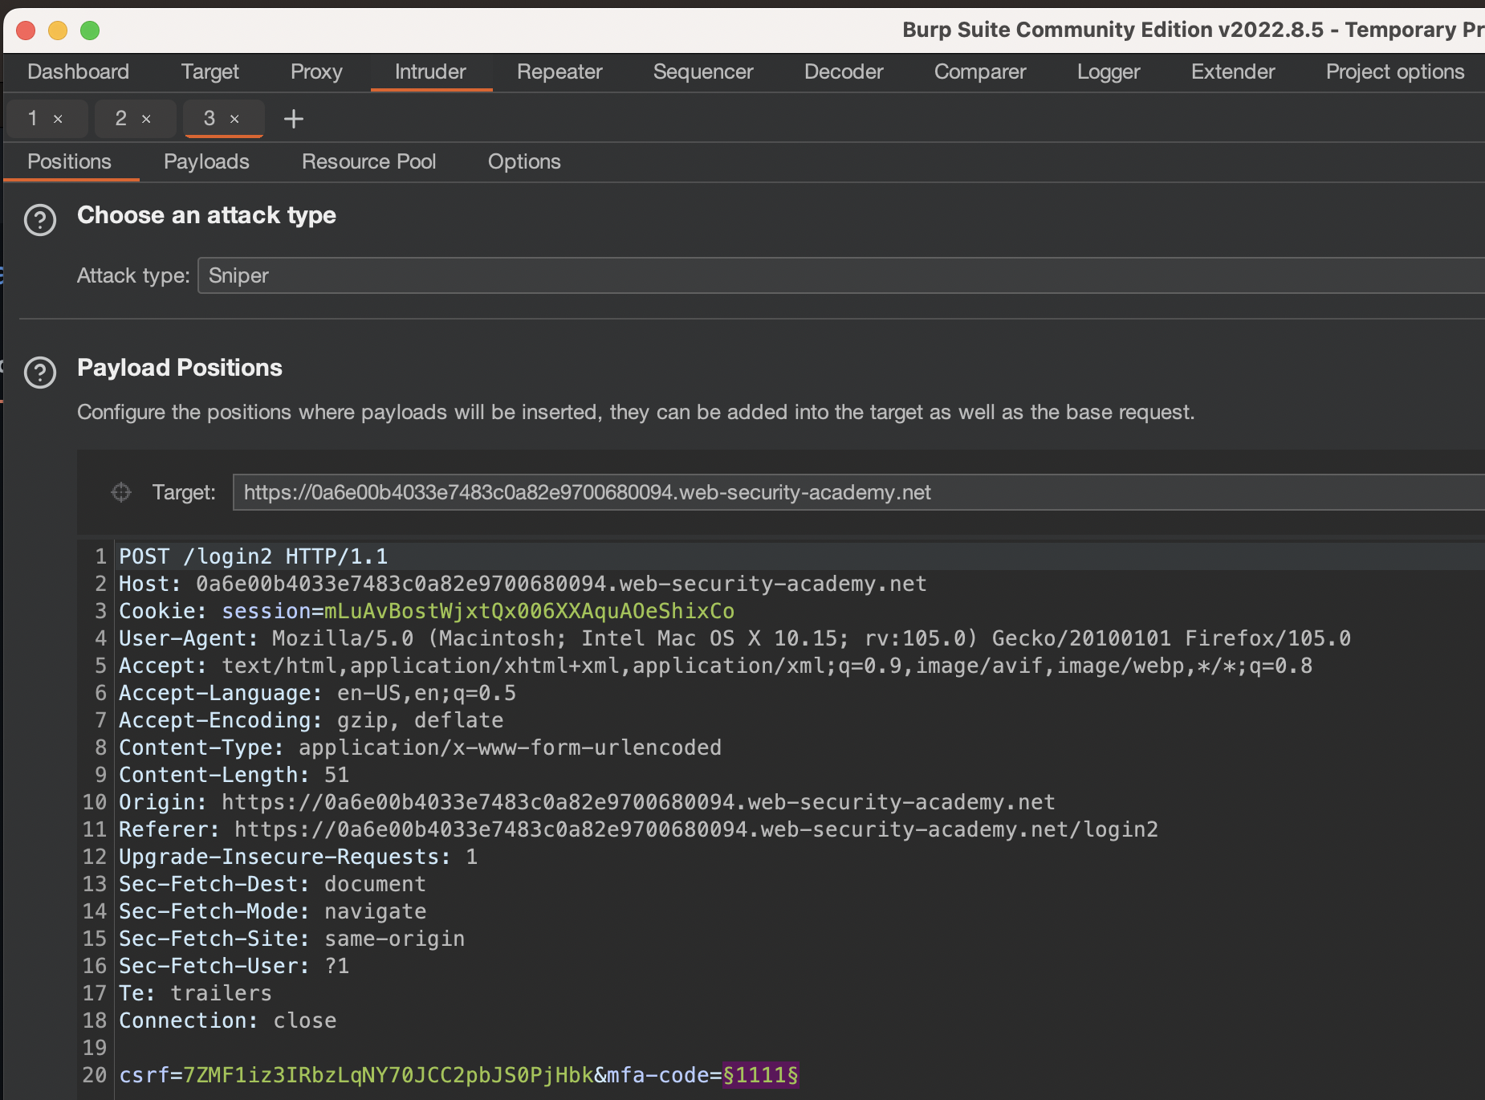Click the POST /login2 HTTP/1.1 request line
The image size is (1485, 1100).
(x=253, y=556)
